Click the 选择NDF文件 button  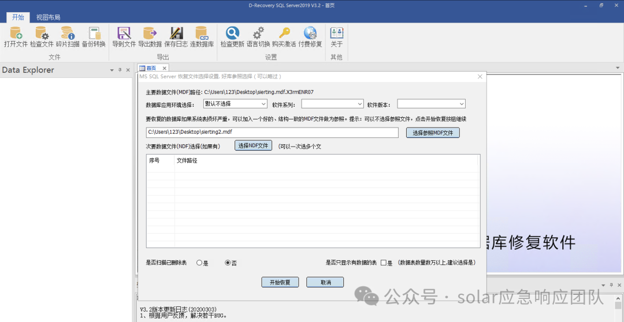tap(253, 146)
